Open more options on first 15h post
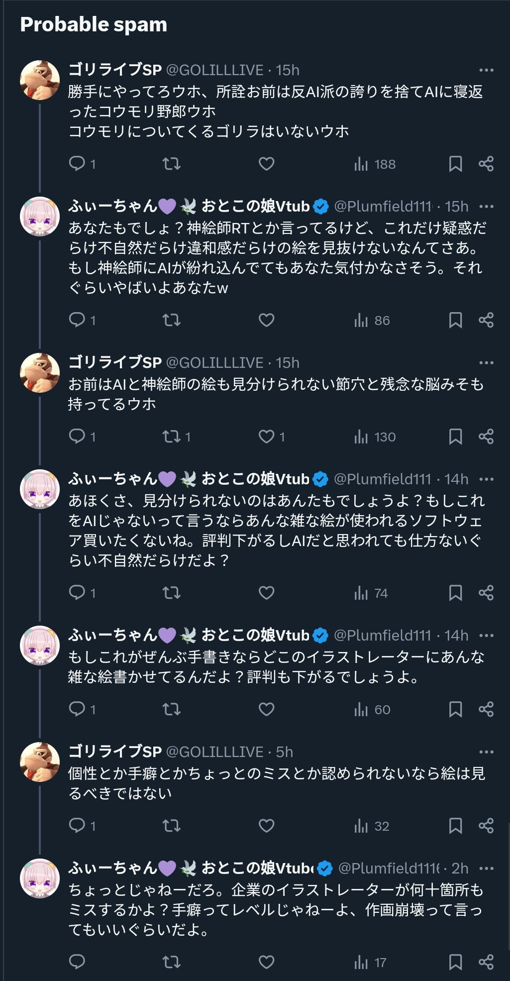 486,70
